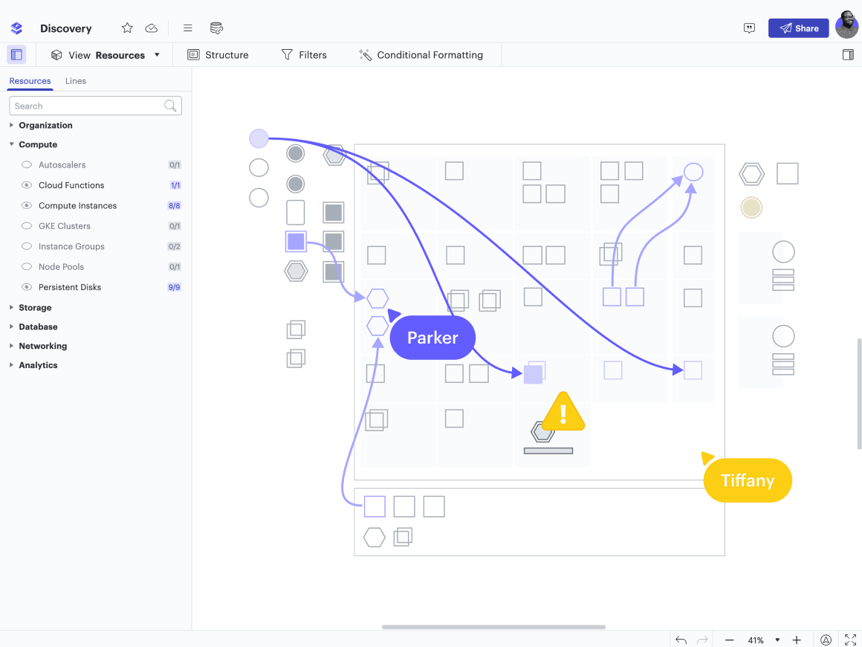Viewport: 862px width, 647px height.
Task: Open the hamburger menu icon
Action: coord(188,28)
